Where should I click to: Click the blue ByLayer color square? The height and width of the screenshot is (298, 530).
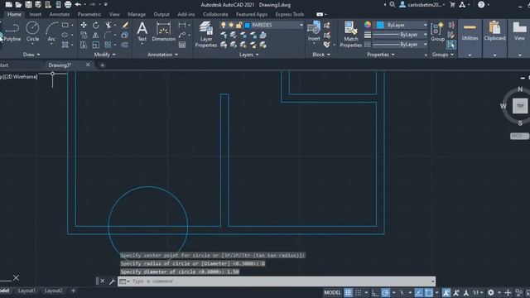380,25
